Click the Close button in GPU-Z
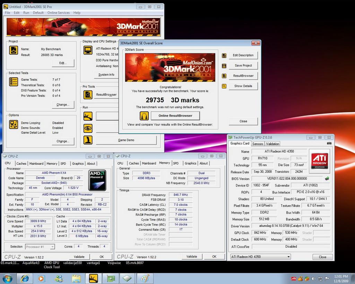 [x=322, y=257]
